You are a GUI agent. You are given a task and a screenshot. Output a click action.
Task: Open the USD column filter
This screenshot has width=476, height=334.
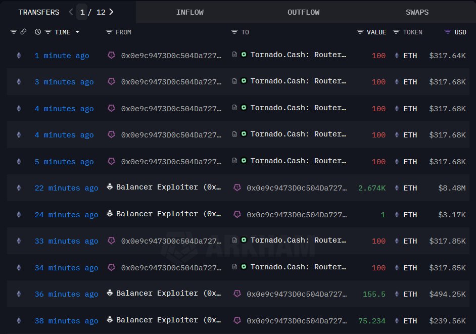448,31
